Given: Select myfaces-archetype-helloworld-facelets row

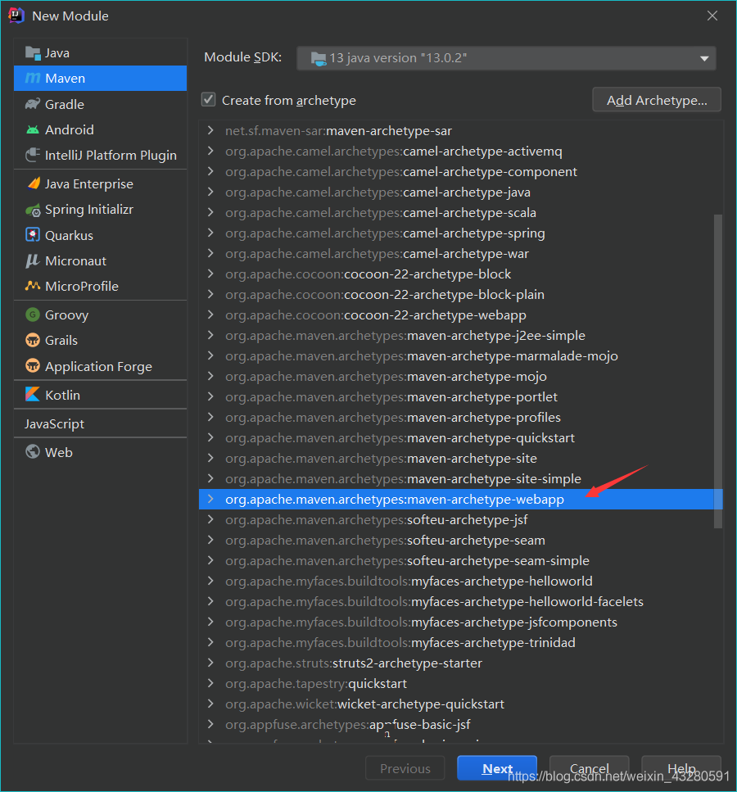Looking at the screenshot, I should 461,602.
